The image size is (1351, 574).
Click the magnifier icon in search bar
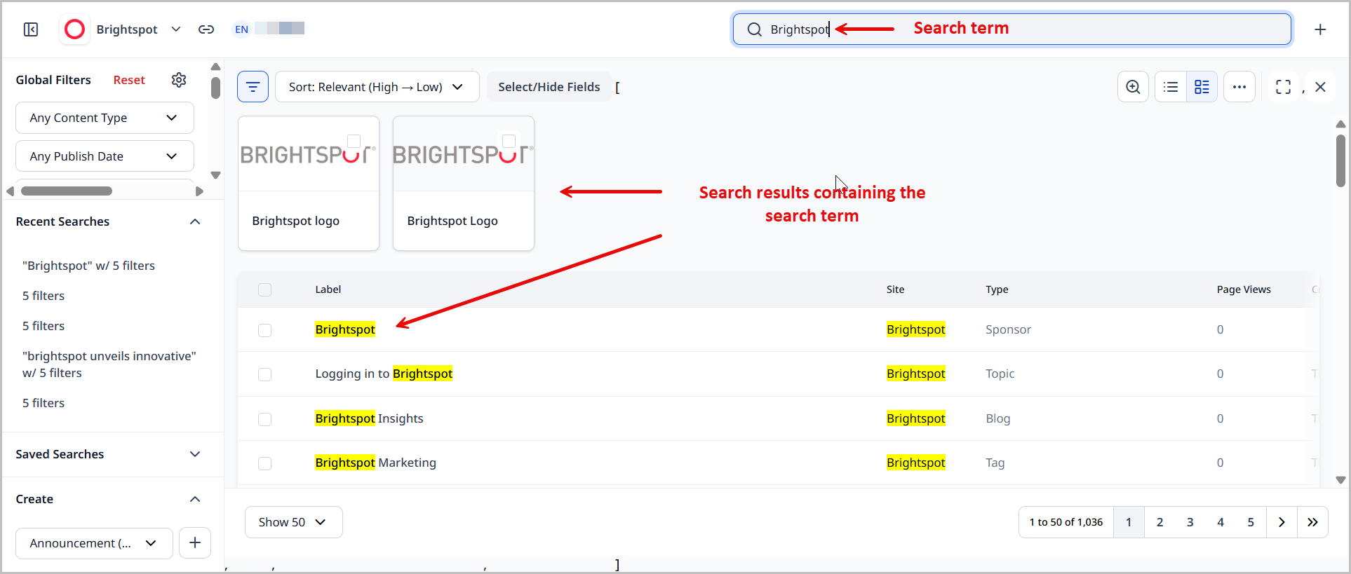click(754, 29)
